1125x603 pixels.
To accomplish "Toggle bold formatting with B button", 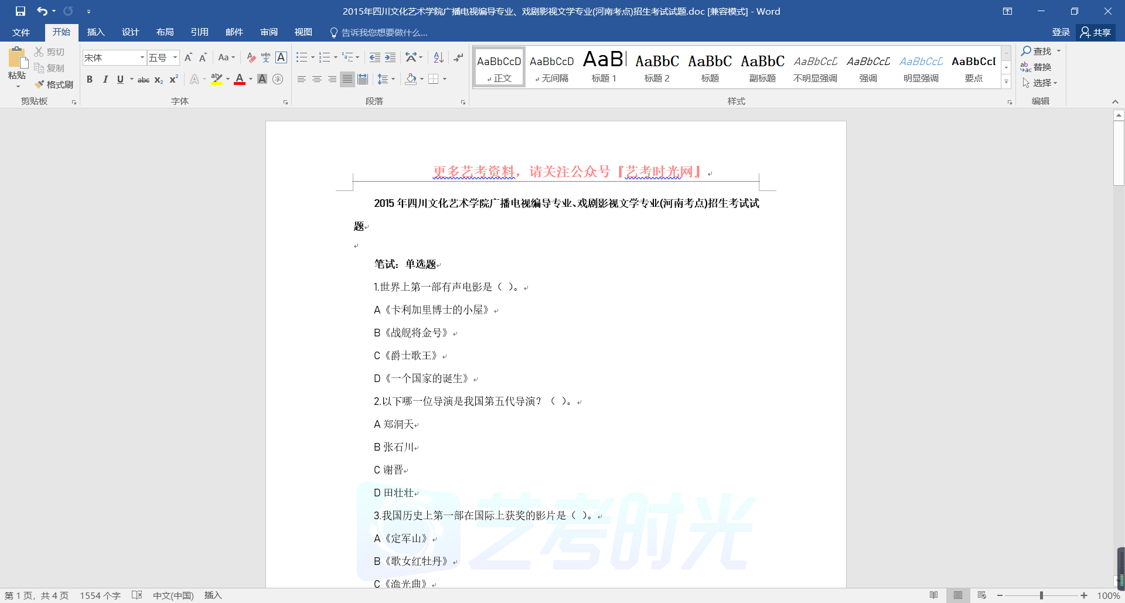I will pyautogui.click(x=90, y=79).
